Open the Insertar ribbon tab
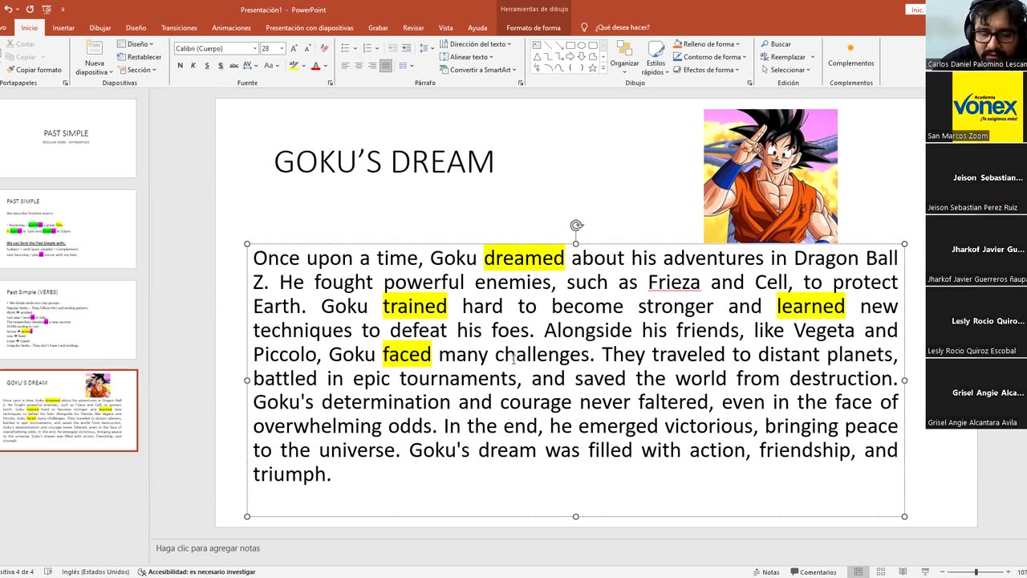 [x=63, y=28]
